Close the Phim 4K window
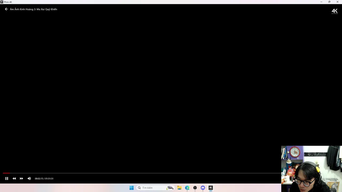This screenshot has width=342, height=192. [x=337, y=2]
